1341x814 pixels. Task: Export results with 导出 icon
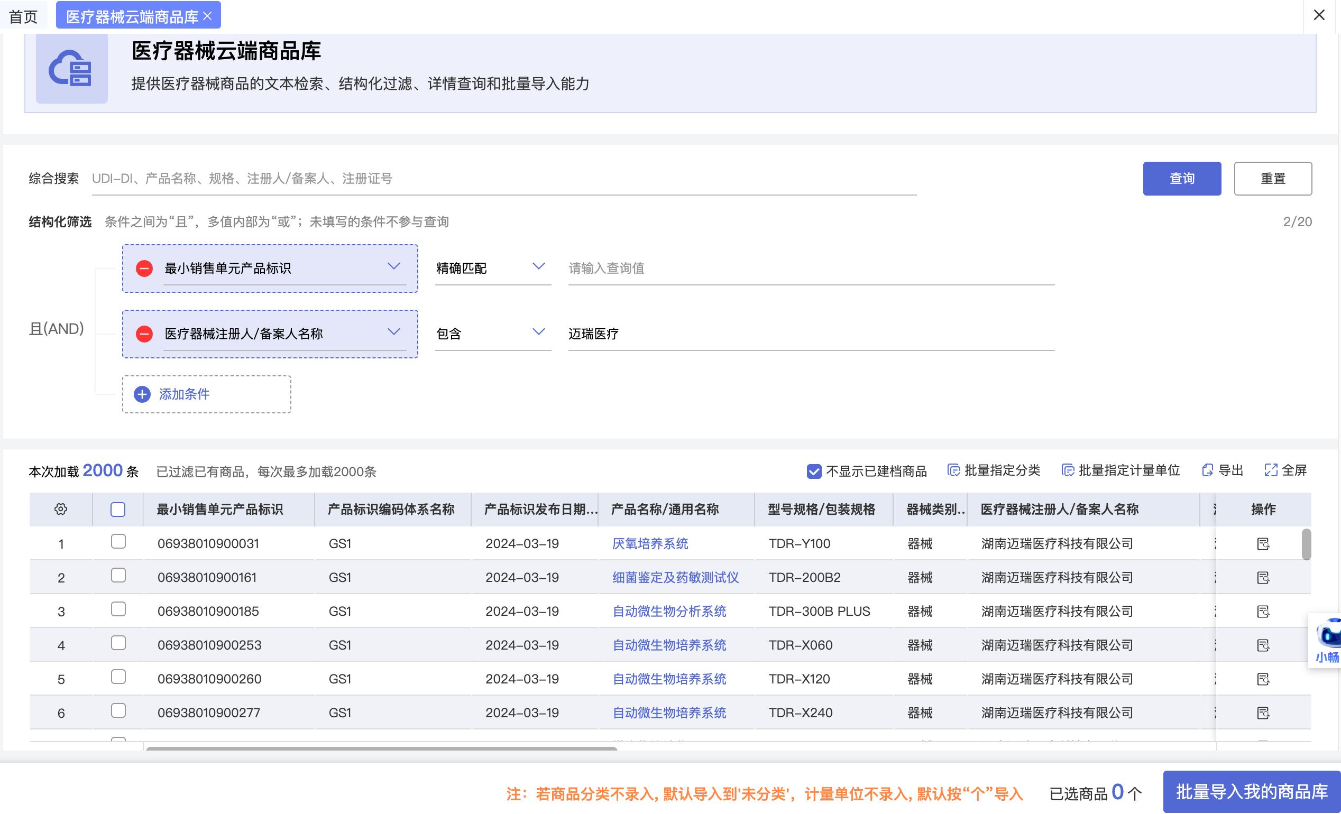tap(1207, 470)
